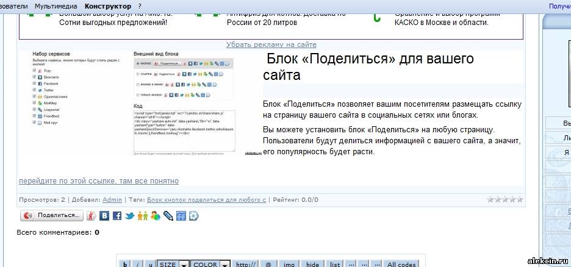Apply bold with the b button

[x=125, y=264]
